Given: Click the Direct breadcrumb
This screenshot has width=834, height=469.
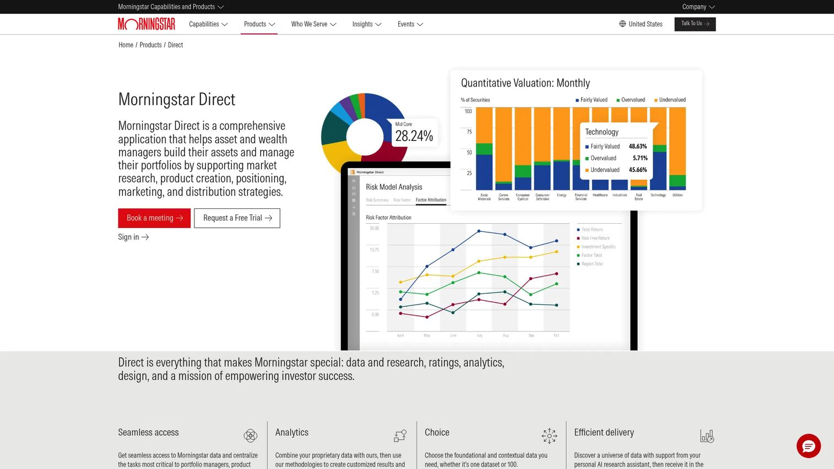Looking at the screenshot, I should tap(176, 45).
